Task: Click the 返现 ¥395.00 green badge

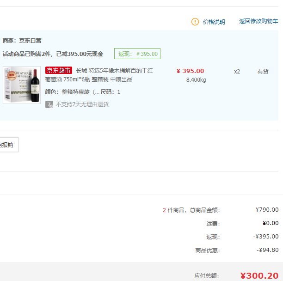Action: tap(137, 54)
